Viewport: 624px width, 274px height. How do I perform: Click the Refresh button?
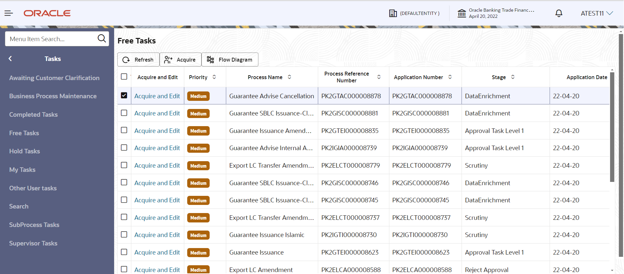tap(138, 60)
